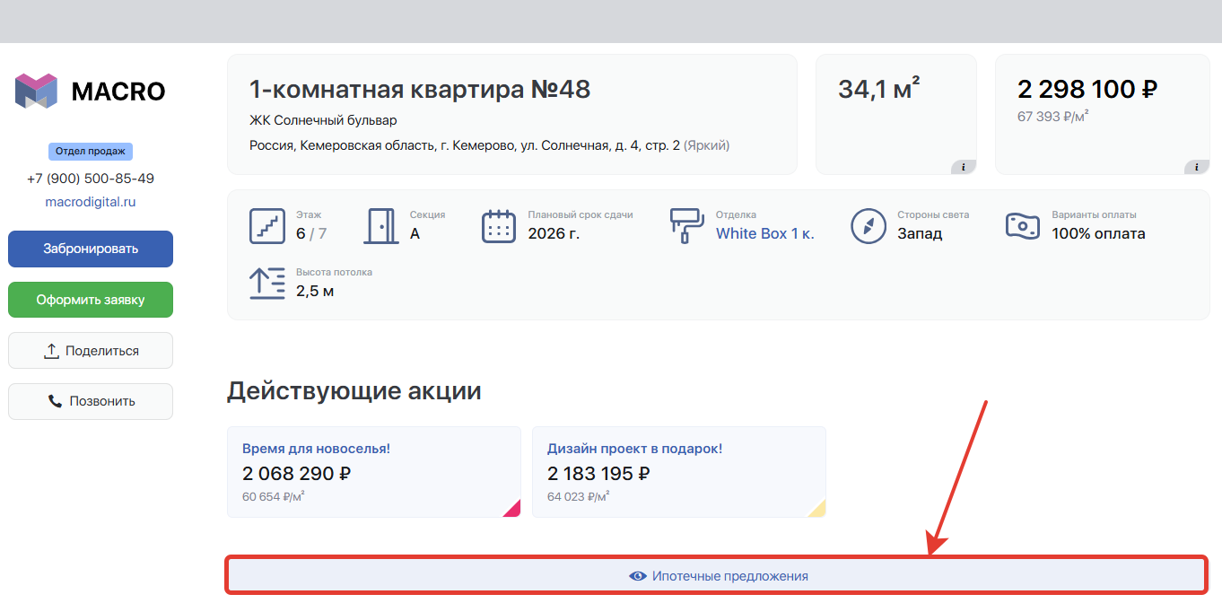The height and width of the screenshot is (603, 1222).
Task: Show mortgage offers via eye icon
Action: pyautogui.click(x=638, y=576)
